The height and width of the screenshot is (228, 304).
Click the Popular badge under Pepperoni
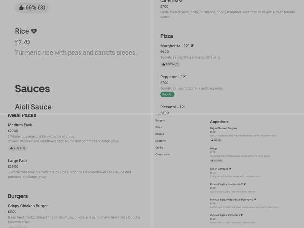coord(167,94)
